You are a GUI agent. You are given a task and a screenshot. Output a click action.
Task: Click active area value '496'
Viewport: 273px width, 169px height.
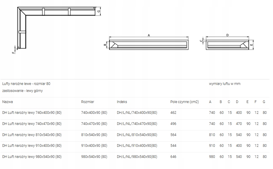[x=173, y=124]
